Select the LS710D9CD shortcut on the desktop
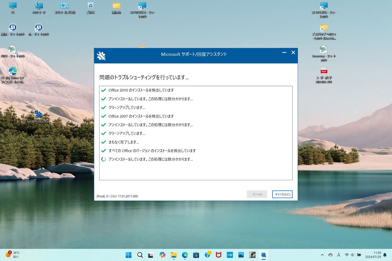 (142, 10)
